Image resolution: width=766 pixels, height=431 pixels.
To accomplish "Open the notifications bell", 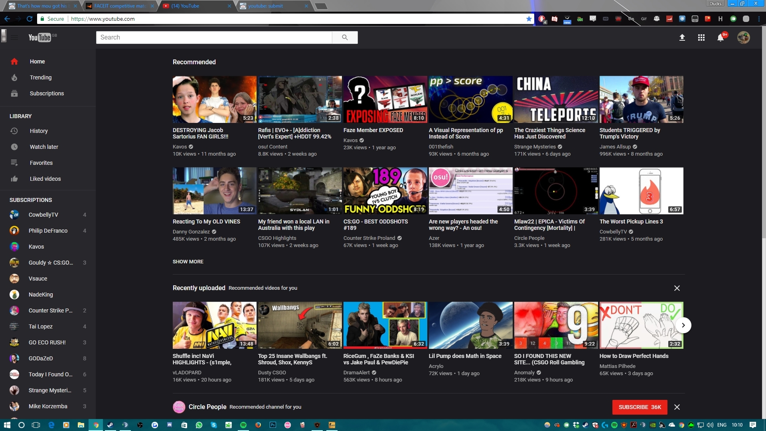I will click(x=721, y=37).
